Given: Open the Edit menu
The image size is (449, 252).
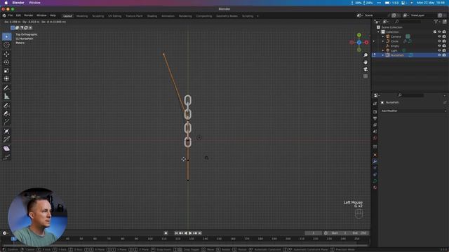Looking at the screenshot, I should click(x=18, y=15).
